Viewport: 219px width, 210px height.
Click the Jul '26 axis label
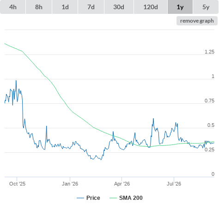click(174, 184)
